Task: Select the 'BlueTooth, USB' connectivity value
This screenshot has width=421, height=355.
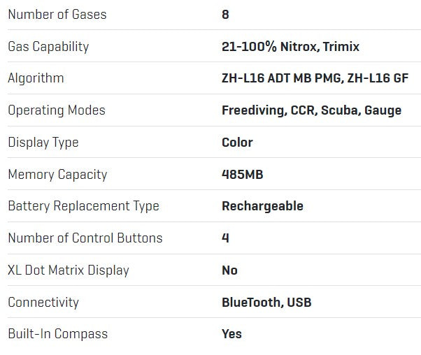Action: pos(266,302)
